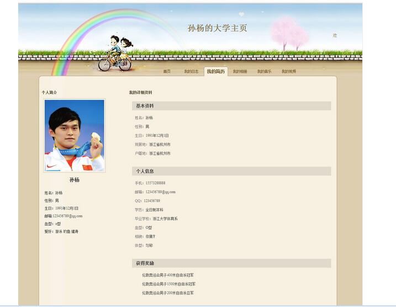The image size is (396, 307).
Task: Click the 孙杨的大学主页 page title
Action: 217,28
